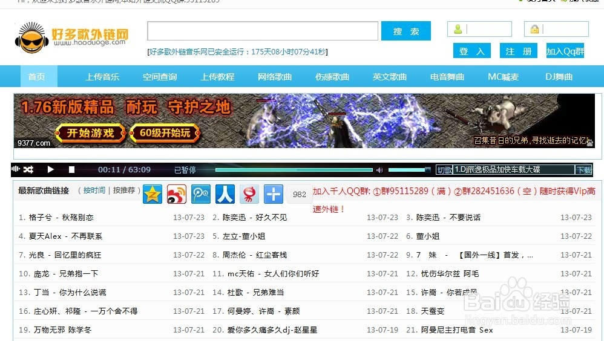The height and width of the screenshot is (341, 604).
Task: Toggle shuffle icon in music player
Action: click(x=28, y=169)
